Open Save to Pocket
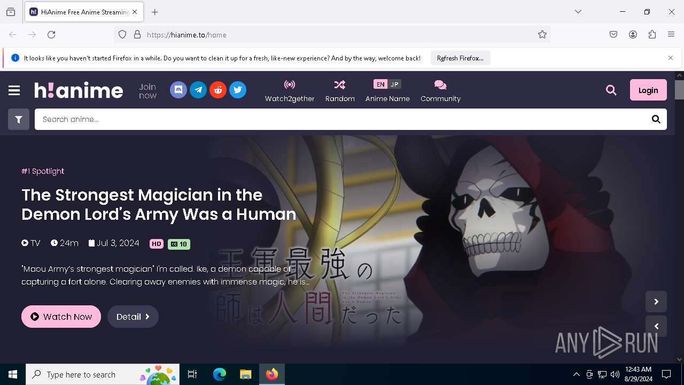This screenshot has width=684, height=385. tap(613, 35)
